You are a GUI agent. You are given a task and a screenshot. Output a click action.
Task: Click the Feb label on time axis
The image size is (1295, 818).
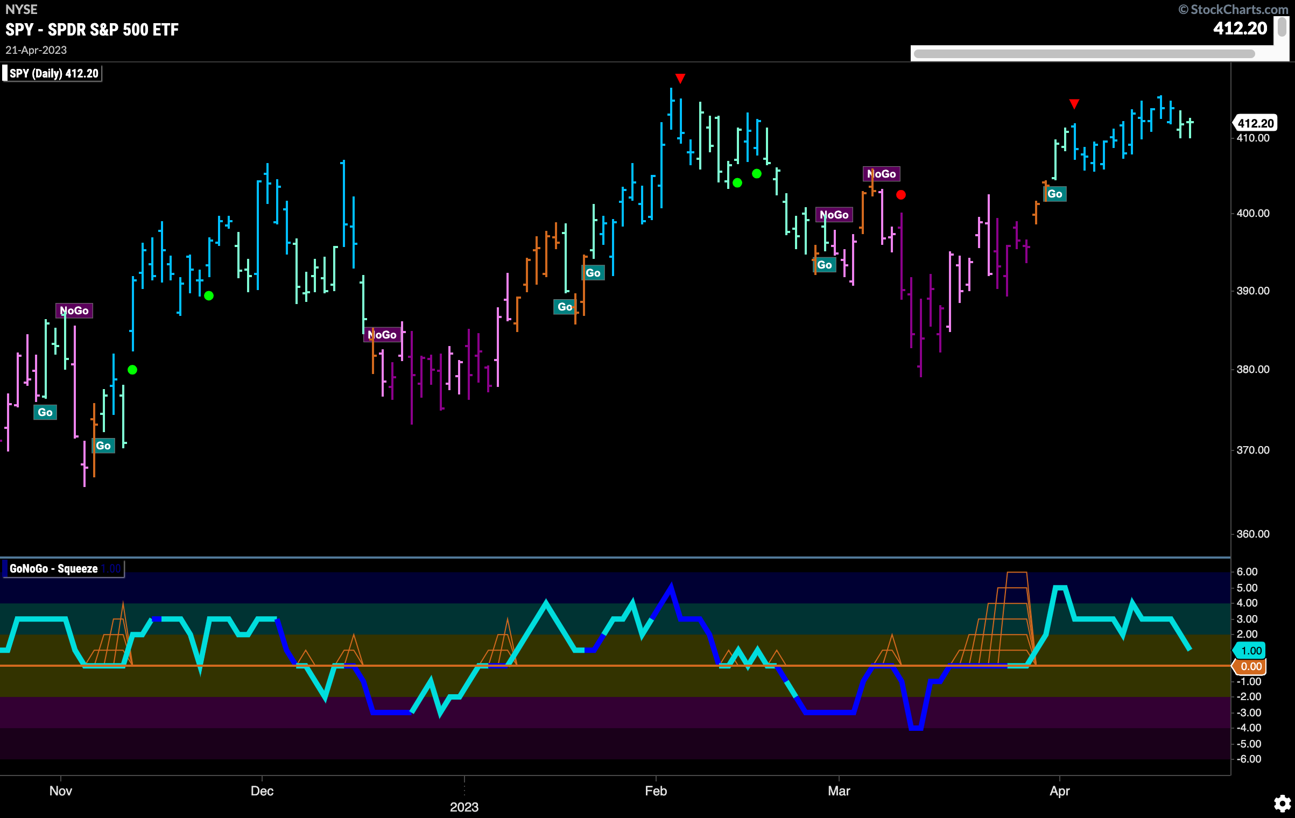click(x=656, y=791)
